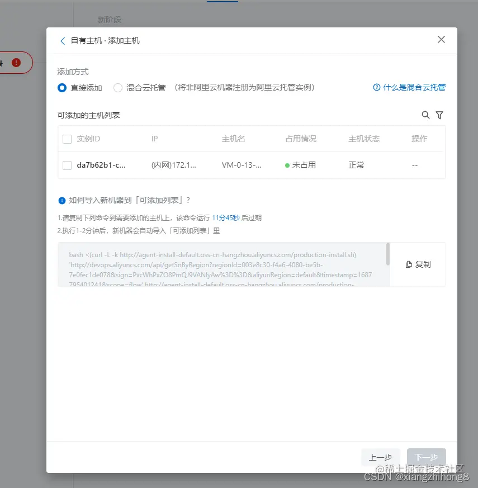Click the 下一步 button

(427, 457)
